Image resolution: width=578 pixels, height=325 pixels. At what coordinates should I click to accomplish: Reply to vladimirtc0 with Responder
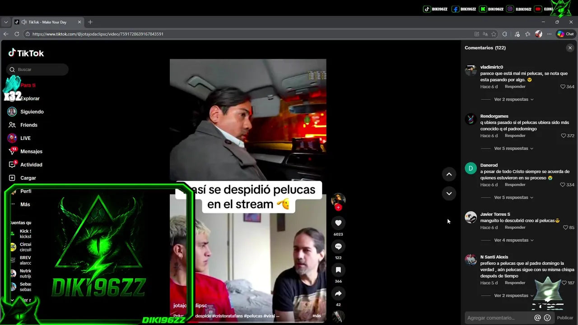pos(515,87)
